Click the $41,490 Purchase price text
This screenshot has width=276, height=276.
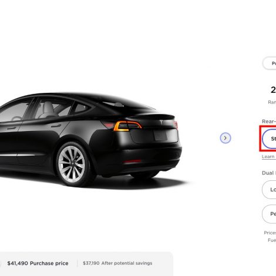[x=38, y=263]
